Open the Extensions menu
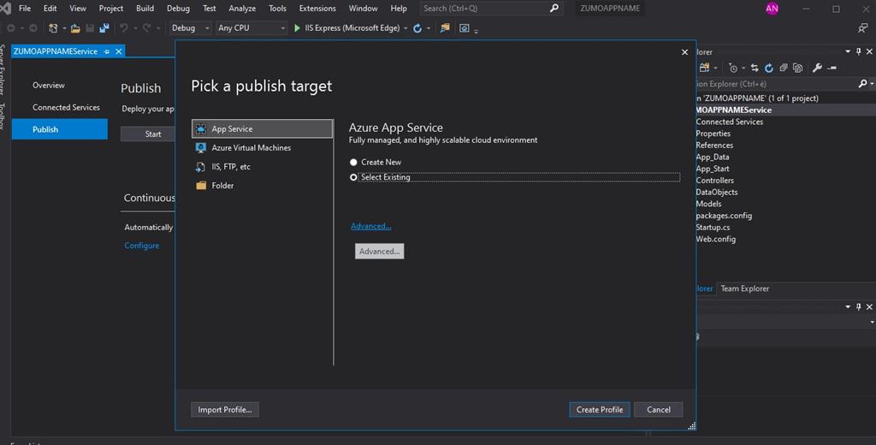 point(317,9)
